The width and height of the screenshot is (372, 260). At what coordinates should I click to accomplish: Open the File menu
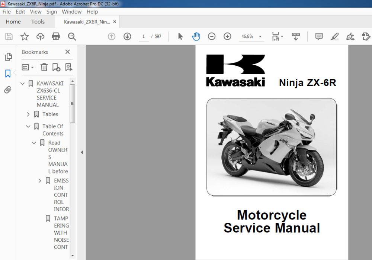pos(6,12)
